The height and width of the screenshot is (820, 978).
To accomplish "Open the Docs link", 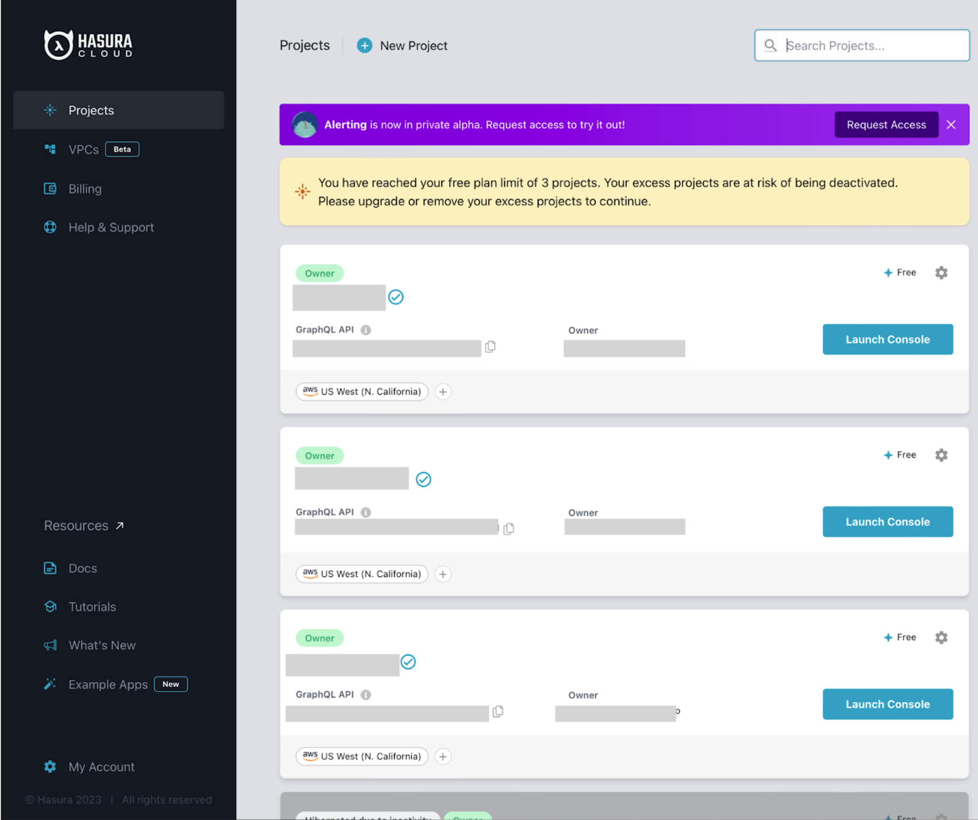I will (83, 569).
